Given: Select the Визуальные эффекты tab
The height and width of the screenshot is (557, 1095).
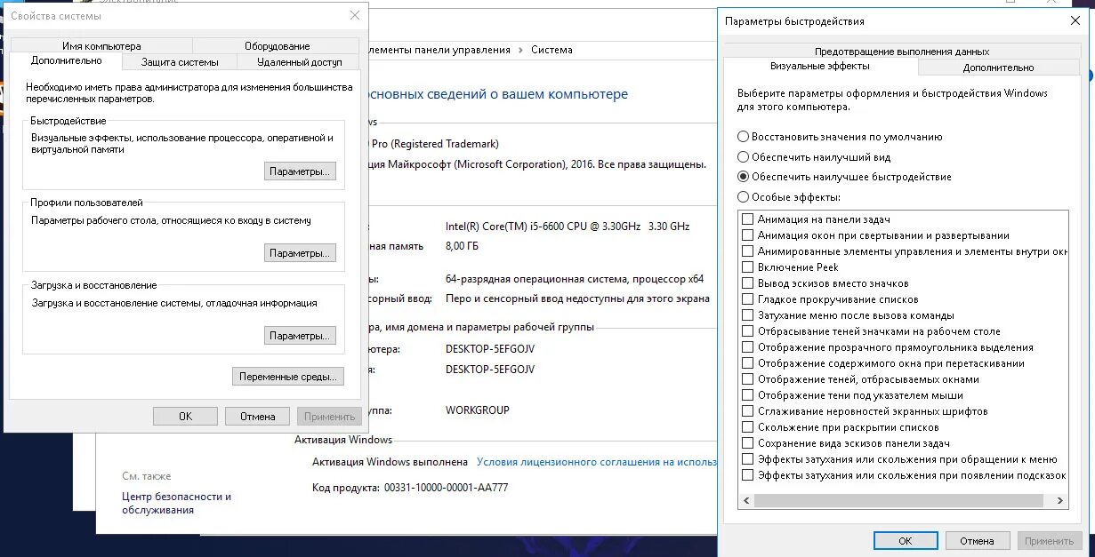Looking at the screenshot, I should click(x=820, y=67).
